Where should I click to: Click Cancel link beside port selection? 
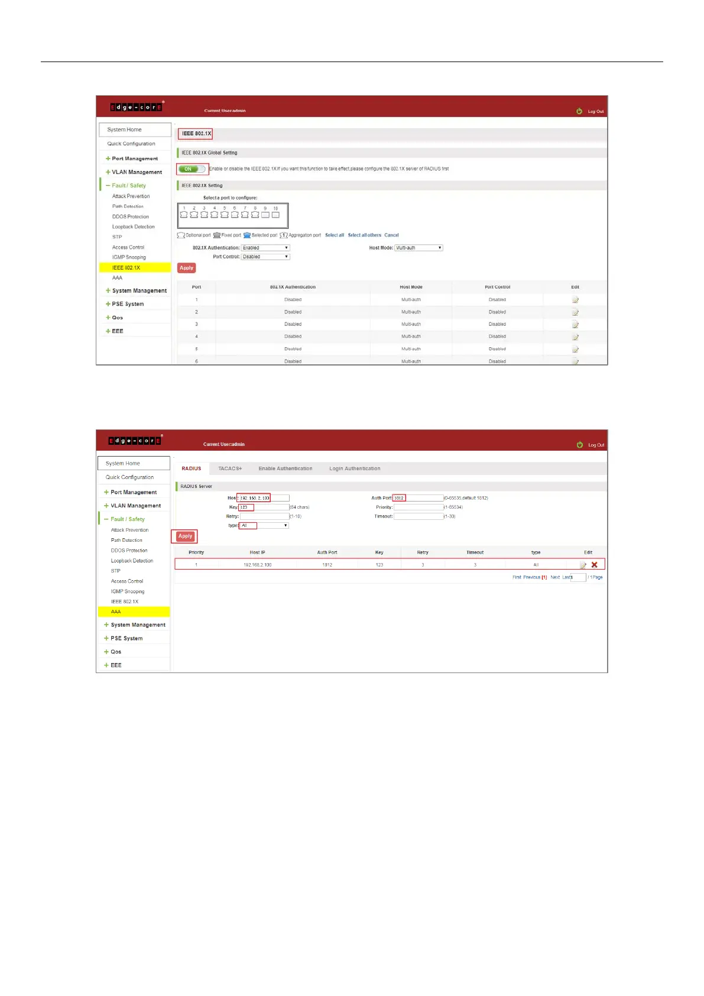[x=391, y=235]
